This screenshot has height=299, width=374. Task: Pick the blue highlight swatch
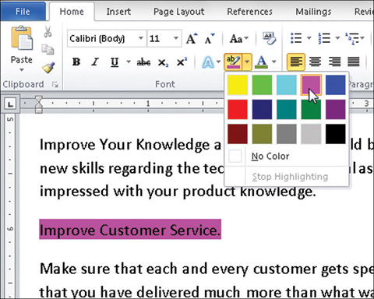tap(336, 85)
